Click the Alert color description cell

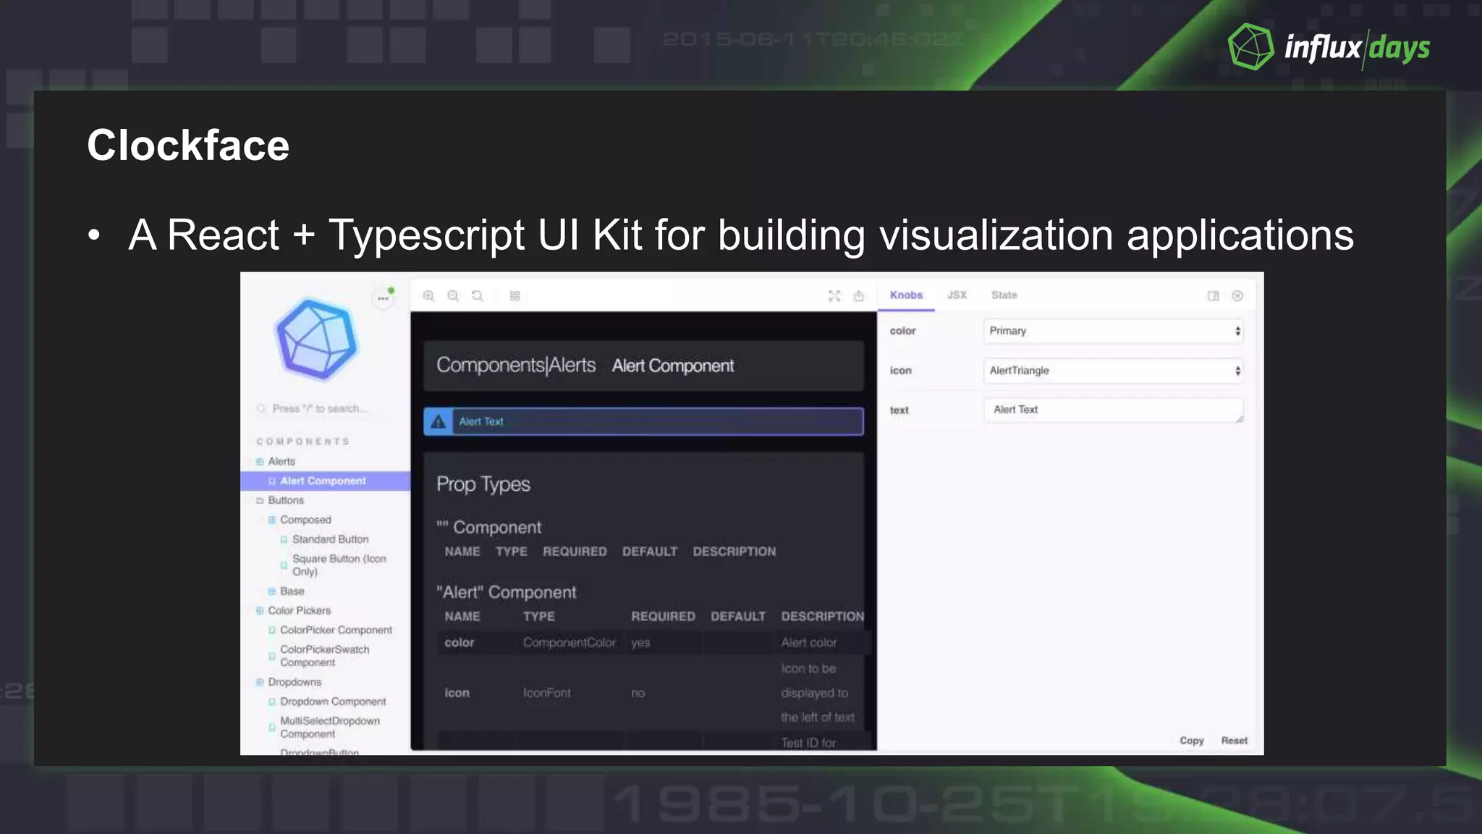[808, 642]
